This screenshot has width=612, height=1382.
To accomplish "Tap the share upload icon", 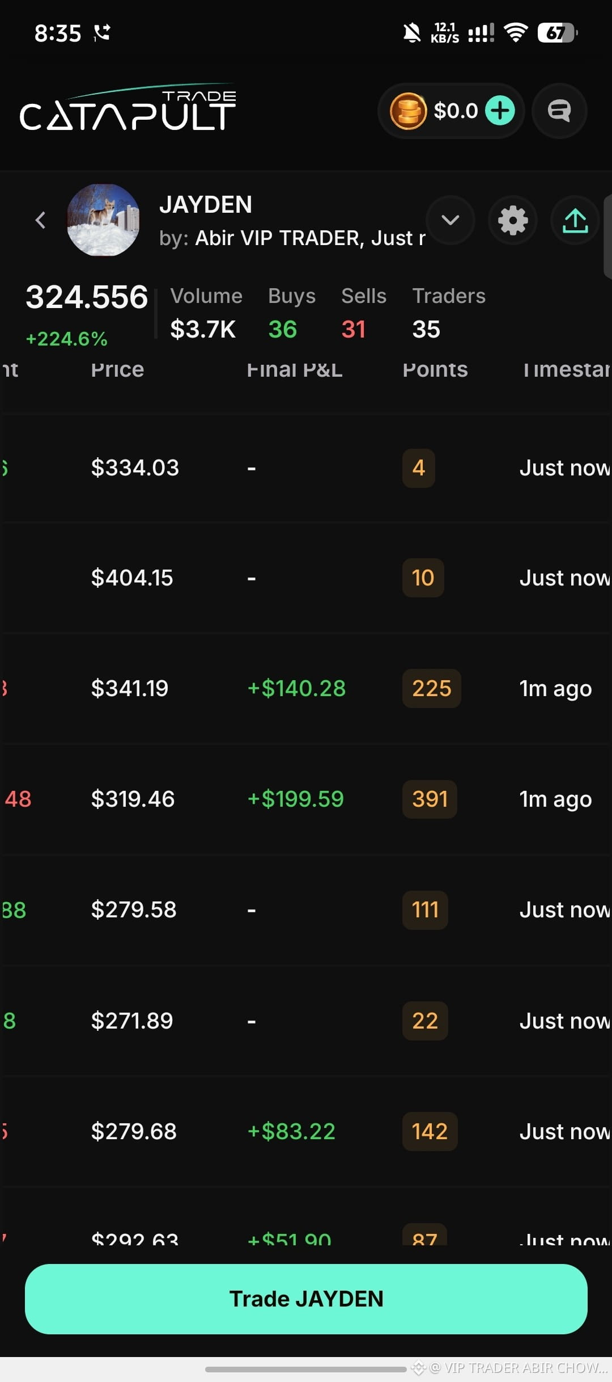I will pos(575,220).
